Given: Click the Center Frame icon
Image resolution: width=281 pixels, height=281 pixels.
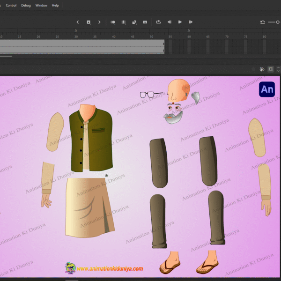Looking at the screenshot, I should pyautogui.click(x=145, y=22).
